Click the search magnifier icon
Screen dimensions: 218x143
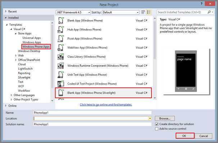[209, 12]
